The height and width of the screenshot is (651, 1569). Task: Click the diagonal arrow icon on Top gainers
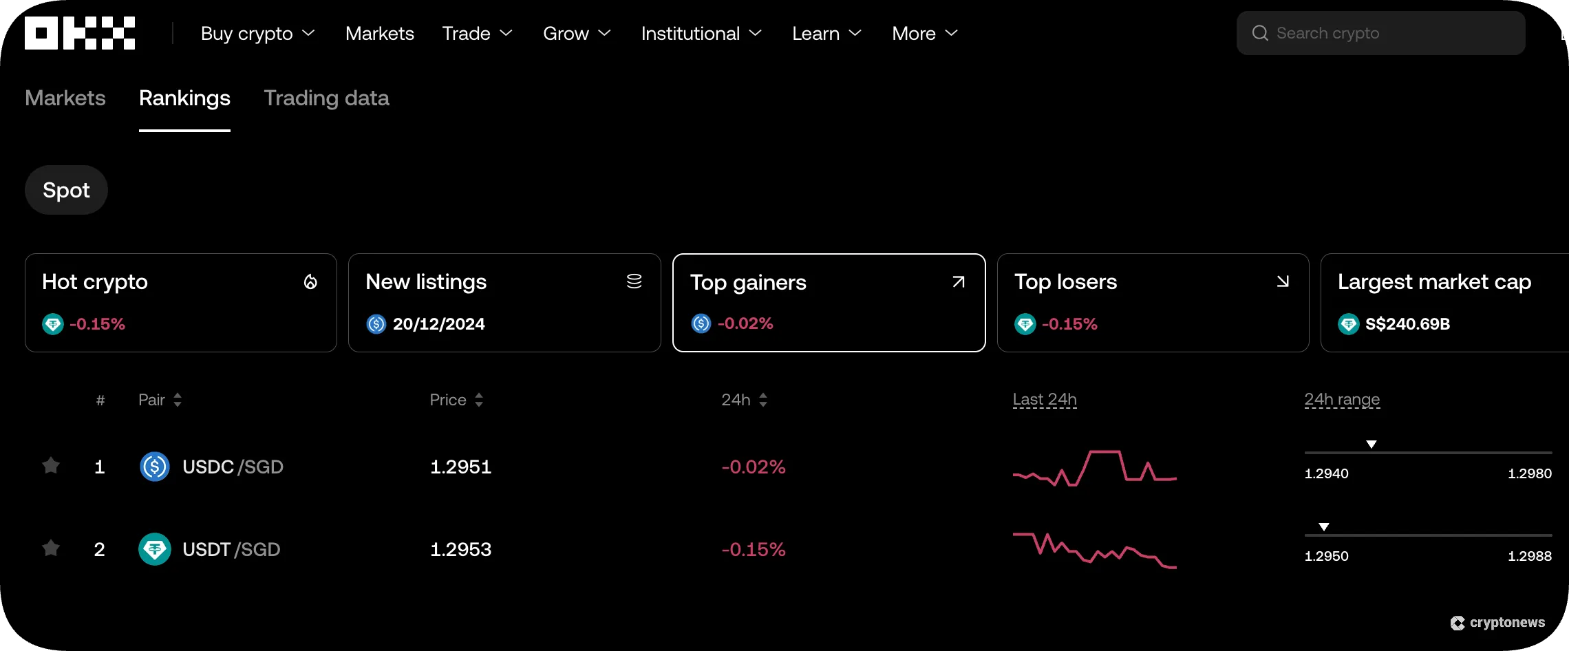958,281
